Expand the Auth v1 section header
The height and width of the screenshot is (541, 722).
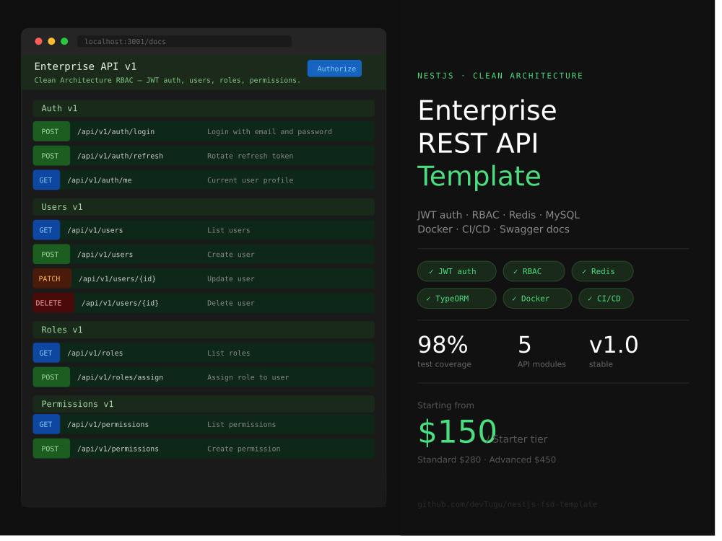point(205,110)
